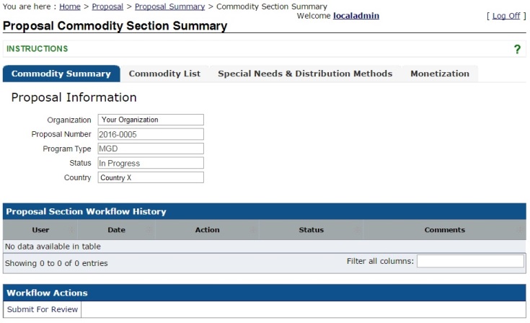Click the Proposal breadcrumb link
This screenshot has width=530, height=323.
(x=107, y=6)
